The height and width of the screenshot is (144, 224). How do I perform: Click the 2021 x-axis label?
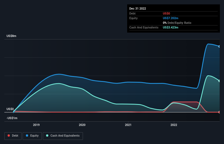coord(128,125)
